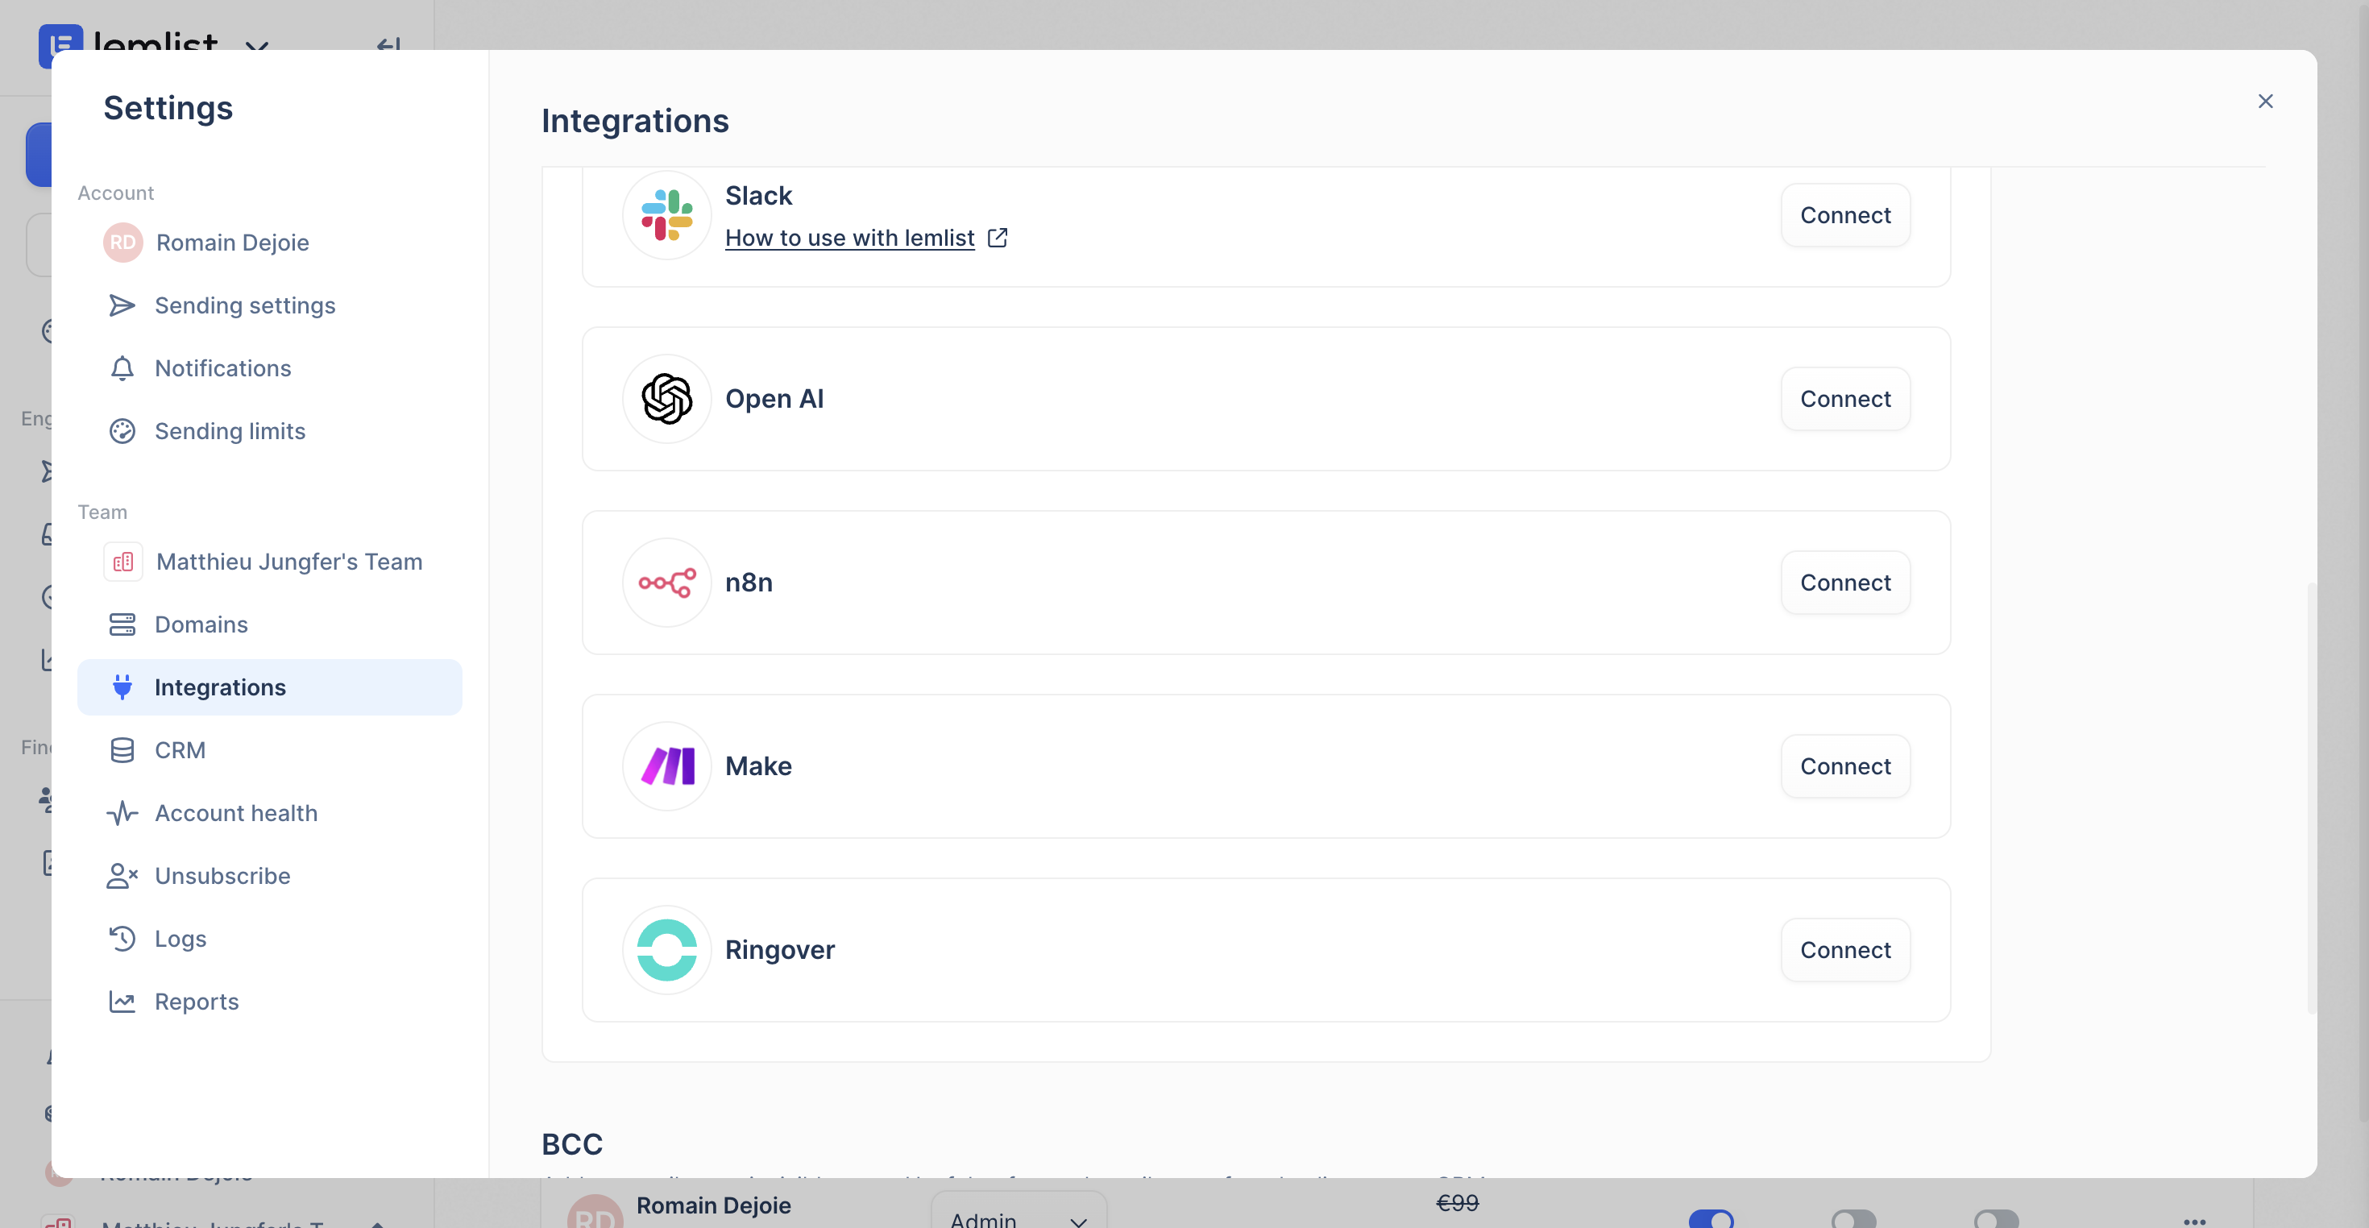Viewport: 2369px width, 1228px height.
Task: Connect the Open AI integration
Action: click(x=1844, y=398)
